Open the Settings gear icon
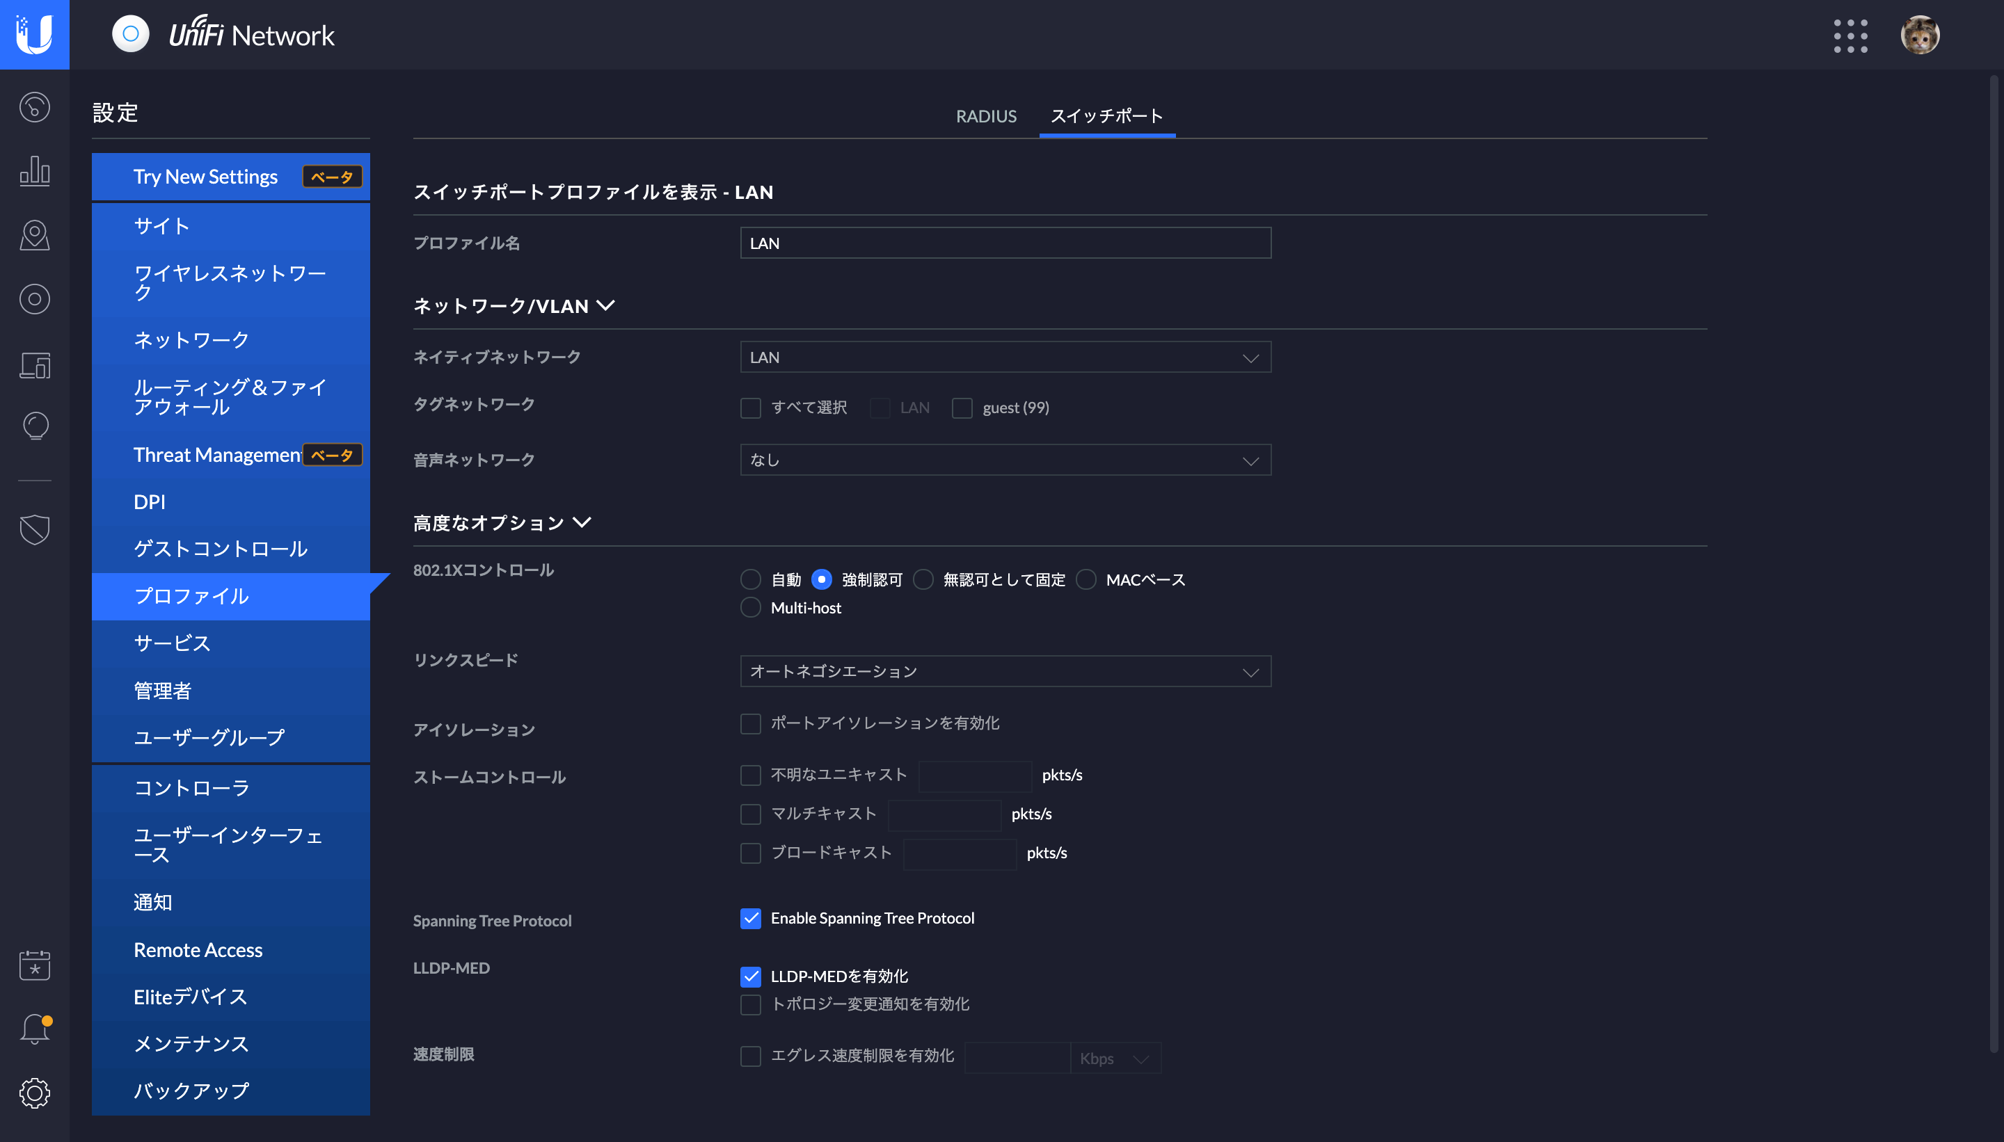This screenshot has width=2004, height=1142. (x=35, y=1093)
